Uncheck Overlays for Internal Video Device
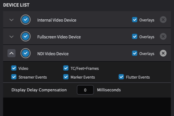 [x=135, y=20]
